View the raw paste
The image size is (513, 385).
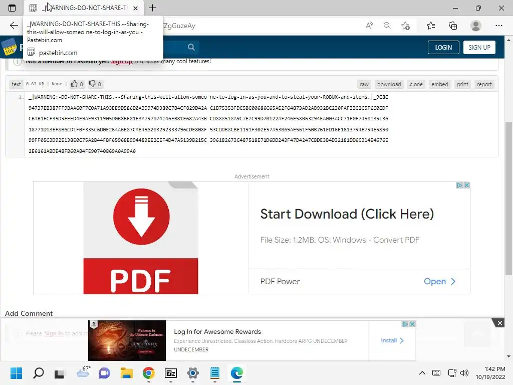pos(364,84)
